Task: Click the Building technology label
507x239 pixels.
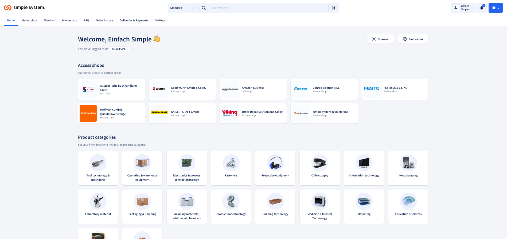Action: [275, 214]
